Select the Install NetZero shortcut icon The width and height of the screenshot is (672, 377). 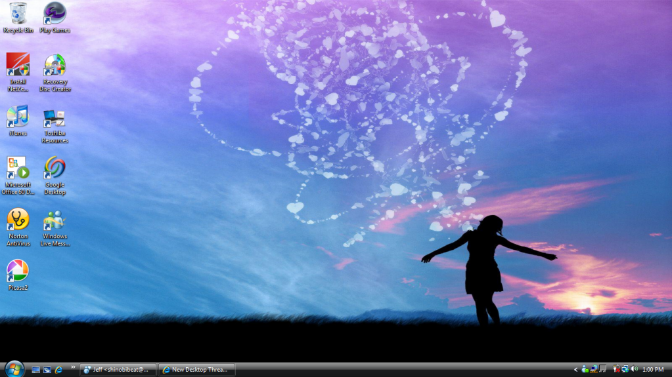18,72
